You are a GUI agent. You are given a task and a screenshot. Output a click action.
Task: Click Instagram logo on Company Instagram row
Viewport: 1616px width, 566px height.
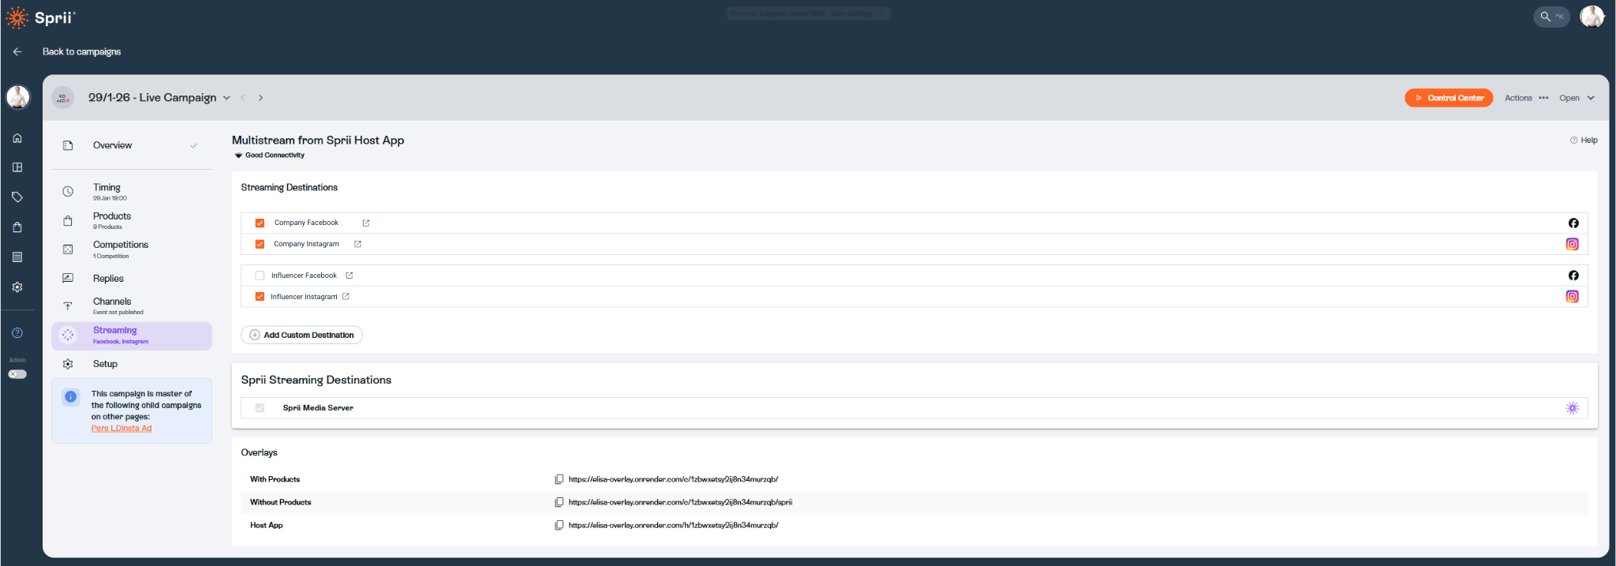[1573, 245]
